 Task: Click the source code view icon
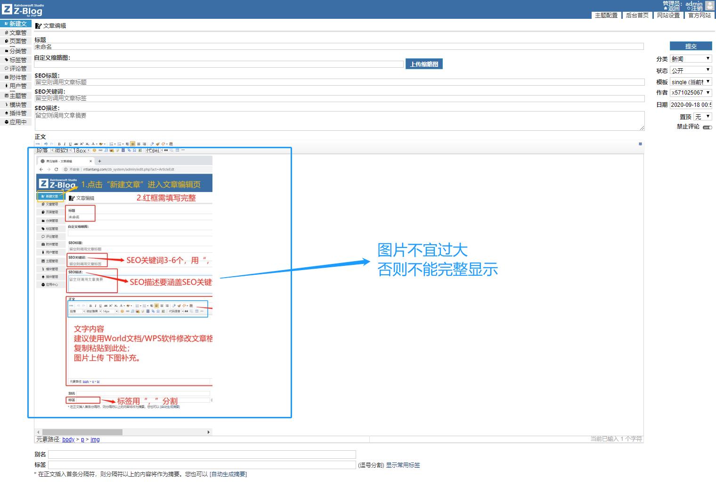click(38, 144)
